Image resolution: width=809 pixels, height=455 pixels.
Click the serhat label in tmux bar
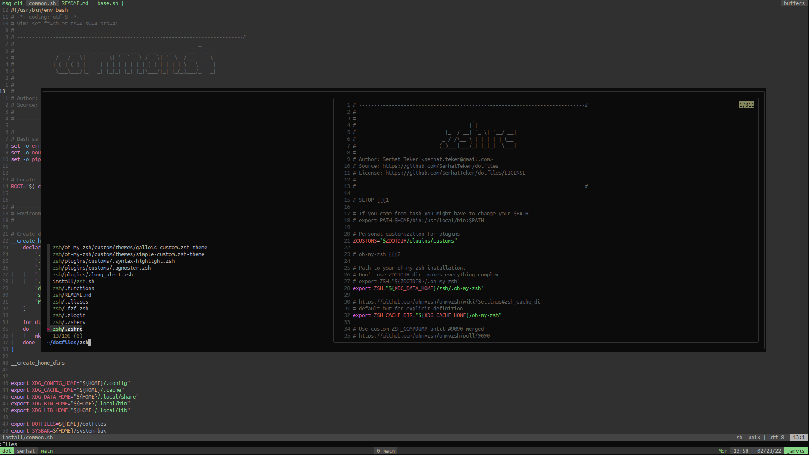click(x=26, y=451)
